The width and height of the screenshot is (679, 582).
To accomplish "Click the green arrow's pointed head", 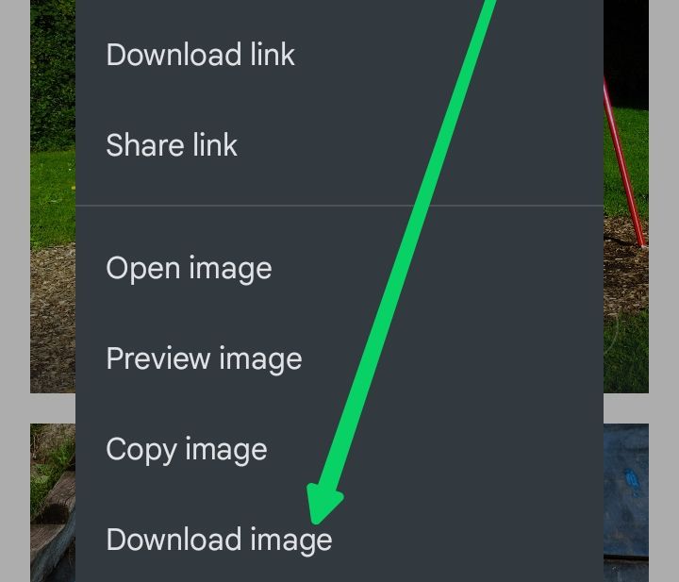I will pos(323,505).
